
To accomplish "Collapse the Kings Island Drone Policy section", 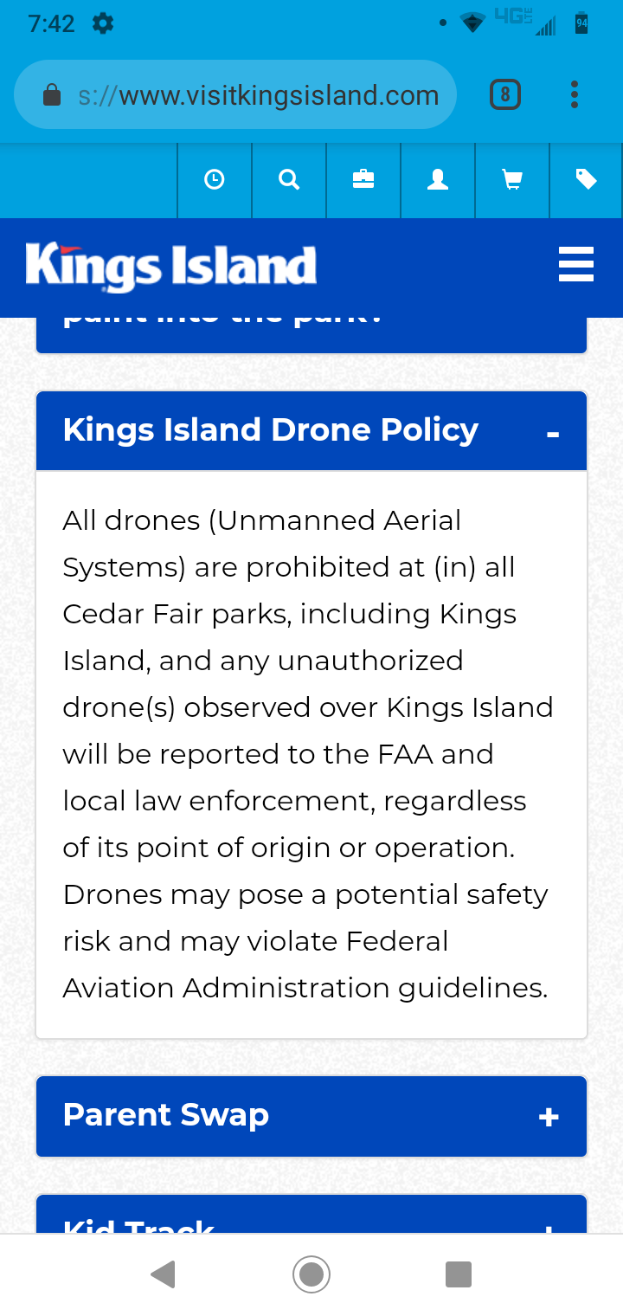I will tap(311, 431).
